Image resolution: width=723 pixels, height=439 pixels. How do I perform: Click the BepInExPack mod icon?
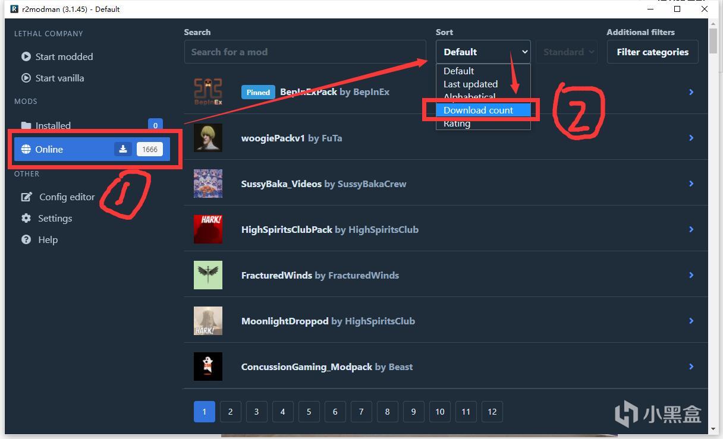(208, 92)
